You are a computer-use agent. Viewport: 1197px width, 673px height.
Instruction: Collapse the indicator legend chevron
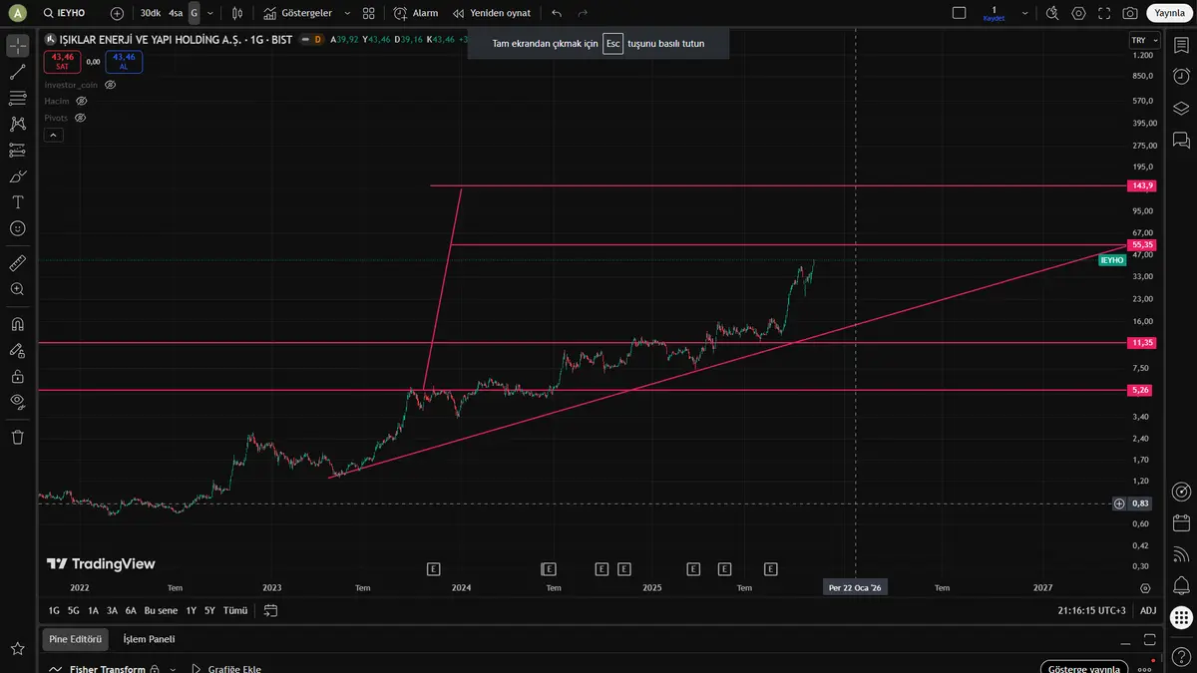point(54,135)
